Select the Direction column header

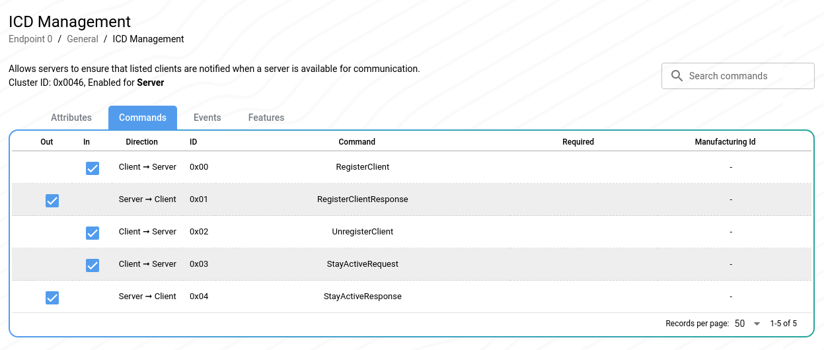click(x=142, y=142)
